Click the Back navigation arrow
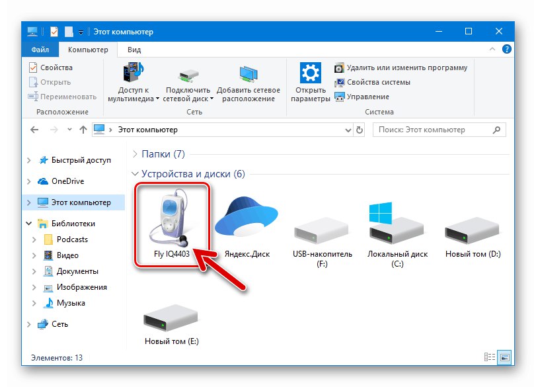The width and height of the screenshot is (536, 387). (x=34, y=130)
